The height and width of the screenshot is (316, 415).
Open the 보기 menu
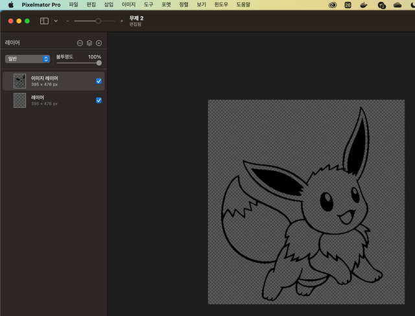point(201,5)
